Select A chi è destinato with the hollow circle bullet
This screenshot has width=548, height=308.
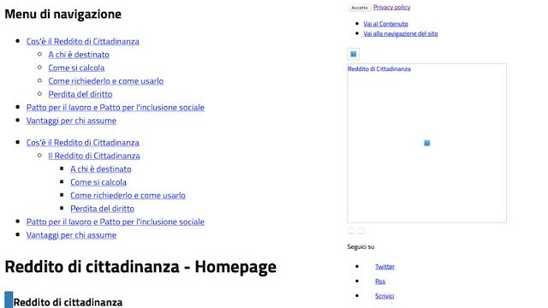pos(79,55)
